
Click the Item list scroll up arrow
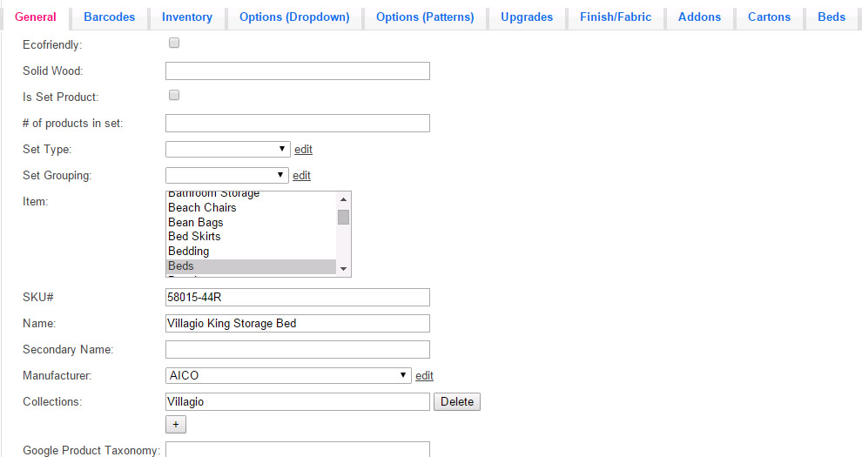[x=344, y=199]
